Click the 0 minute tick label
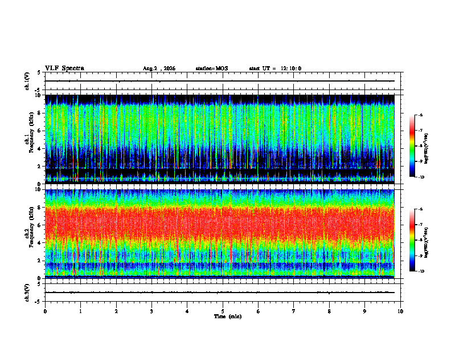This screenshot has height=349, width=451. [45, 311]
